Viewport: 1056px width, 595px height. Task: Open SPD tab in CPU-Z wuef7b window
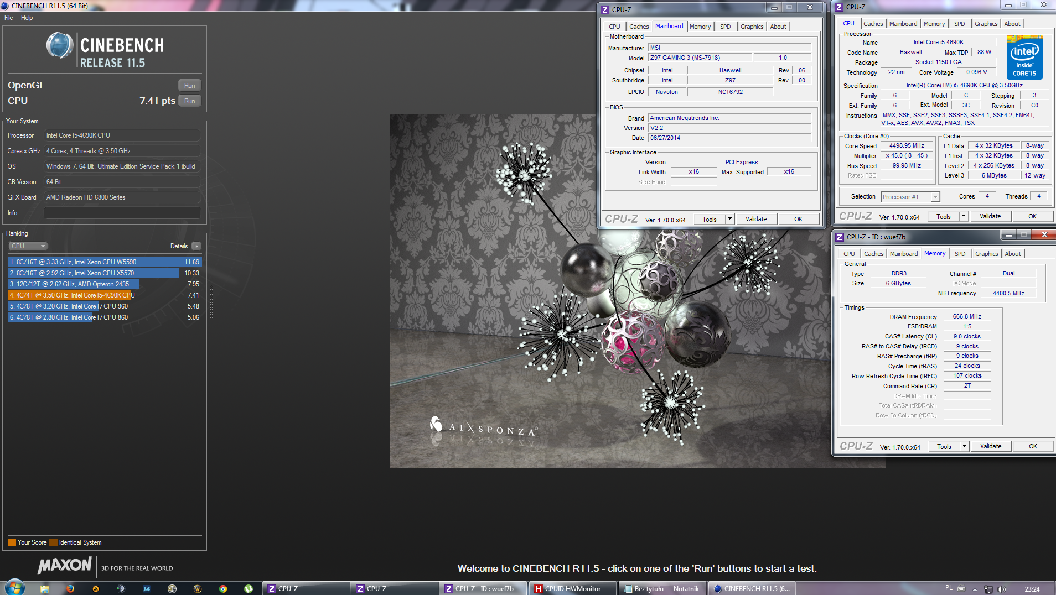coord(960,254)
